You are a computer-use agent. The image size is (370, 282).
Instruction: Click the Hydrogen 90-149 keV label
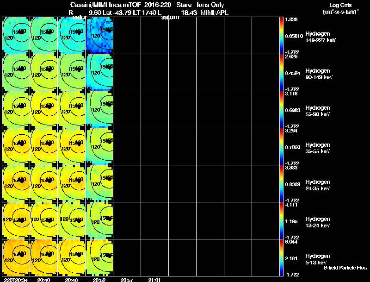tap(319, 74)
